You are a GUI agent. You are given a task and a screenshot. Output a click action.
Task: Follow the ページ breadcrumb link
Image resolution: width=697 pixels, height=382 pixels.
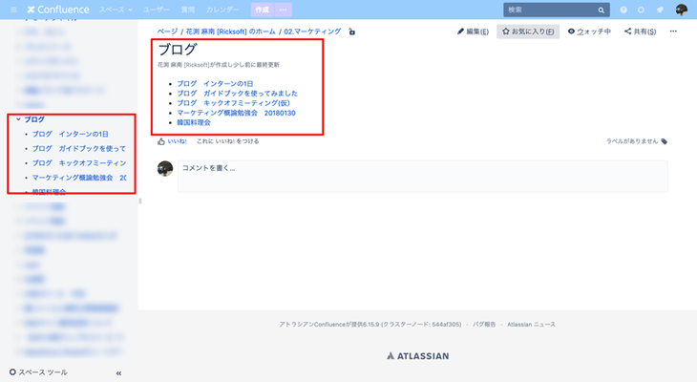point(167,32)
